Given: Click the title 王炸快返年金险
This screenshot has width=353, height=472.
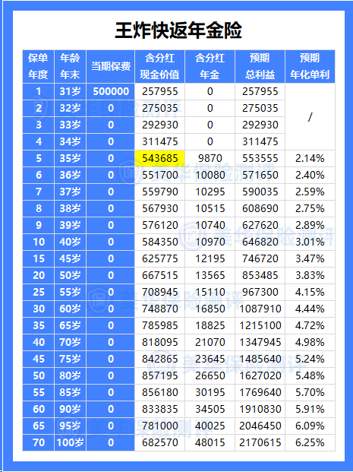Looking at the screenshot, I should point(178,30).
